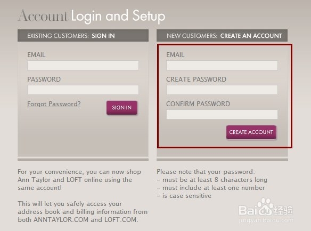The image size is (311, 231).
Task: Focus the existing customers EMAIL field
Action: click(x=83, y=65)
